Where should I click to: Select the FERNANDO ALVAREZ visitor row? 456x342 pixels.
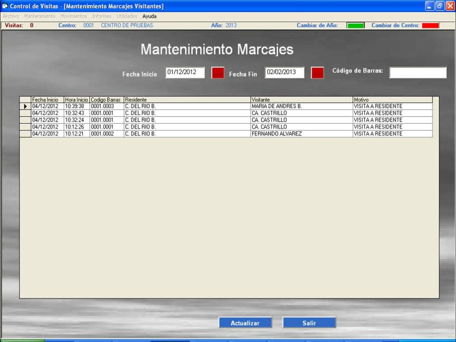[276, 134]
